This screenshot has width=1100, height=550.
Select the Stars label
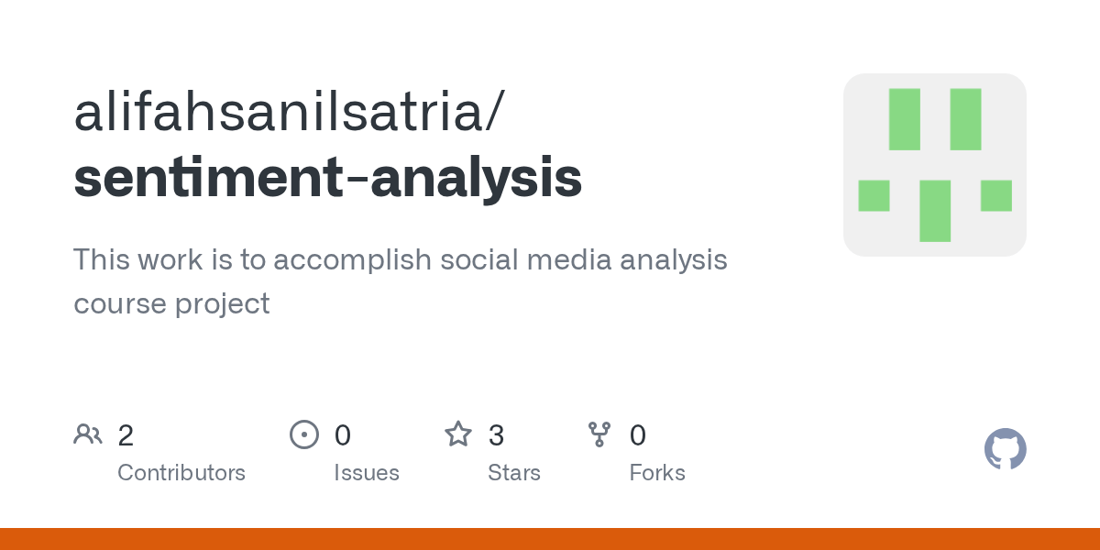coord(514,473)
